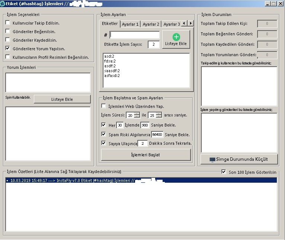The width and height of the screenshot is (285, 240).
Task: Click the green plus Listeye Ekle button
Action: pos(176,39)
